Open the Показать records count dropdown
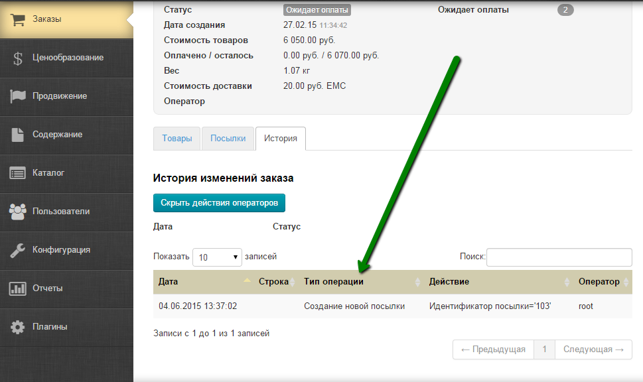Image resolution: width=643 pixels, height=382 pixels. coord(218,257)
